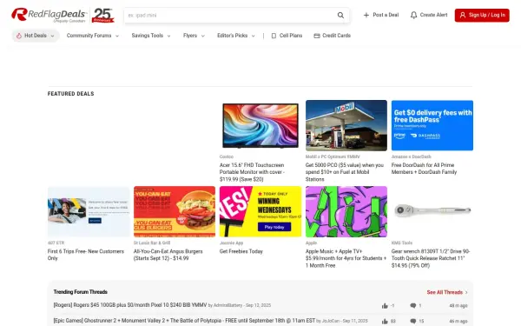521x326 pixels.
Task: Click thumbs-up icon on Rogers thread
Action: coord(385,306)
